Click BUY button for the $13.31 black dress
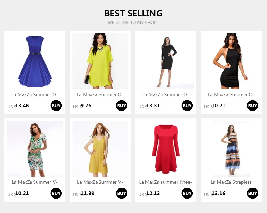Viewport: 267px width, 213px height. coord(187,106)
